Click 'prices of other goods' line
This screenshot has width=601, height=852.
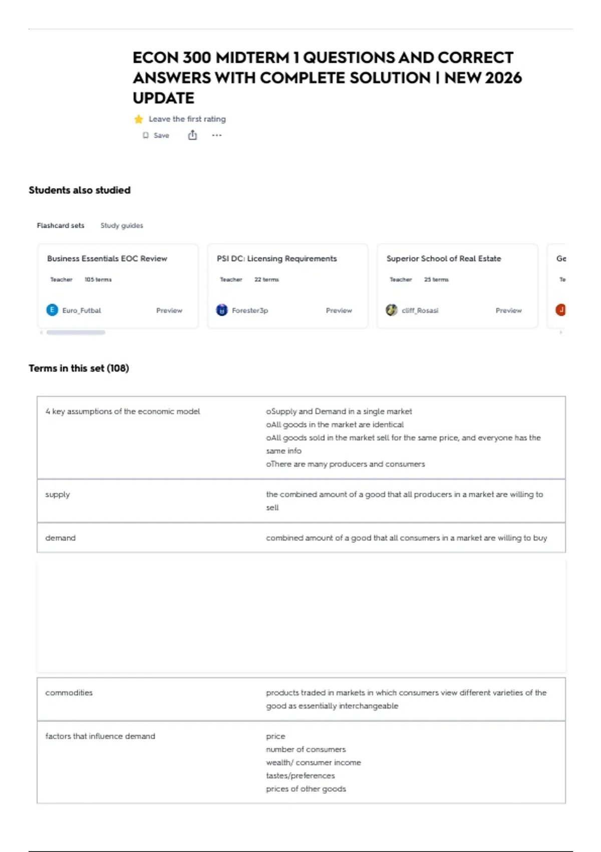tap(306, 789)
